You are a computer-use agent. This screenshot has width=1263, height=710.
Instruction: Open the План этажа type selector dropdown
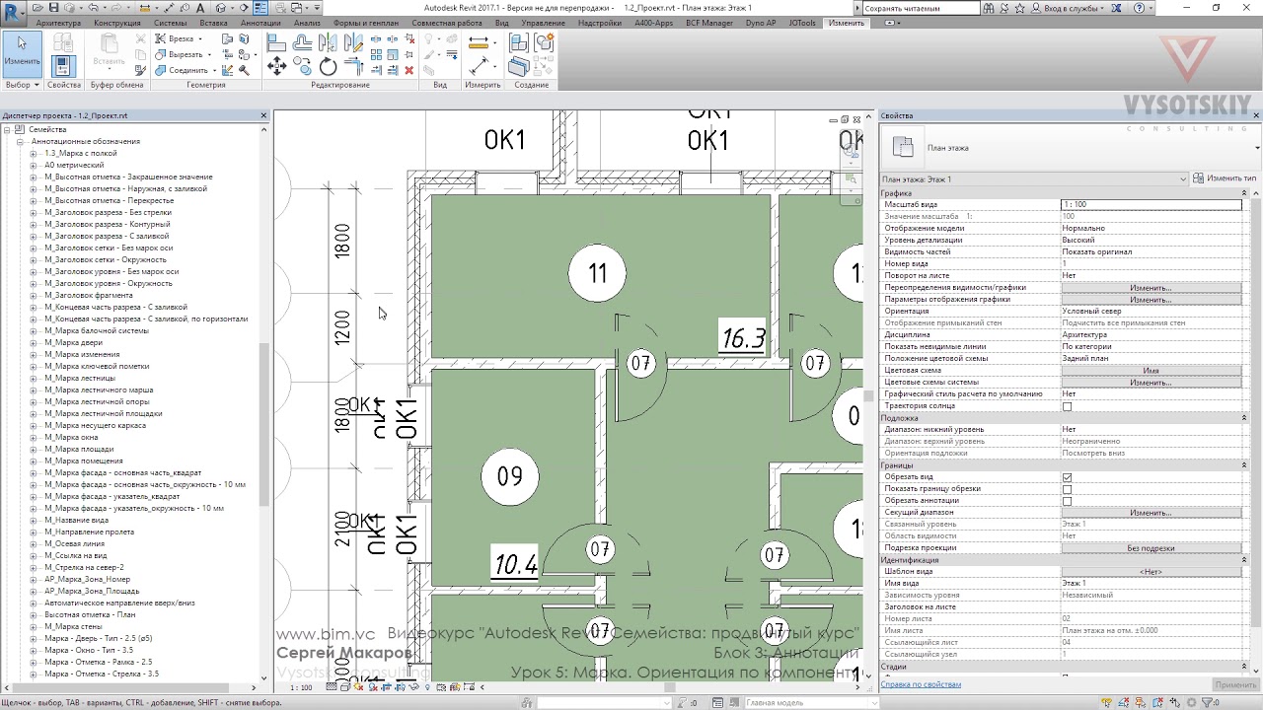coord(1258,148)
